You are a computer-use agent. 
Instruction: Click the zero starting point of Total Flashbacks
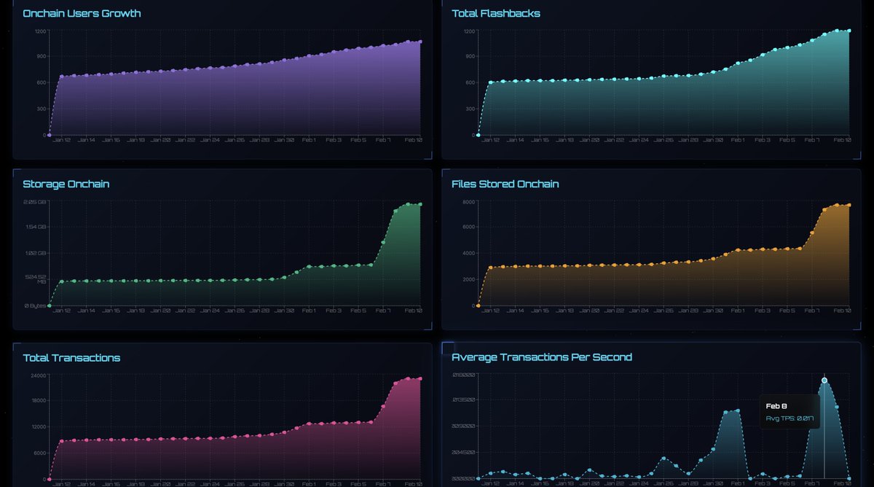click(x=478, y=135)
